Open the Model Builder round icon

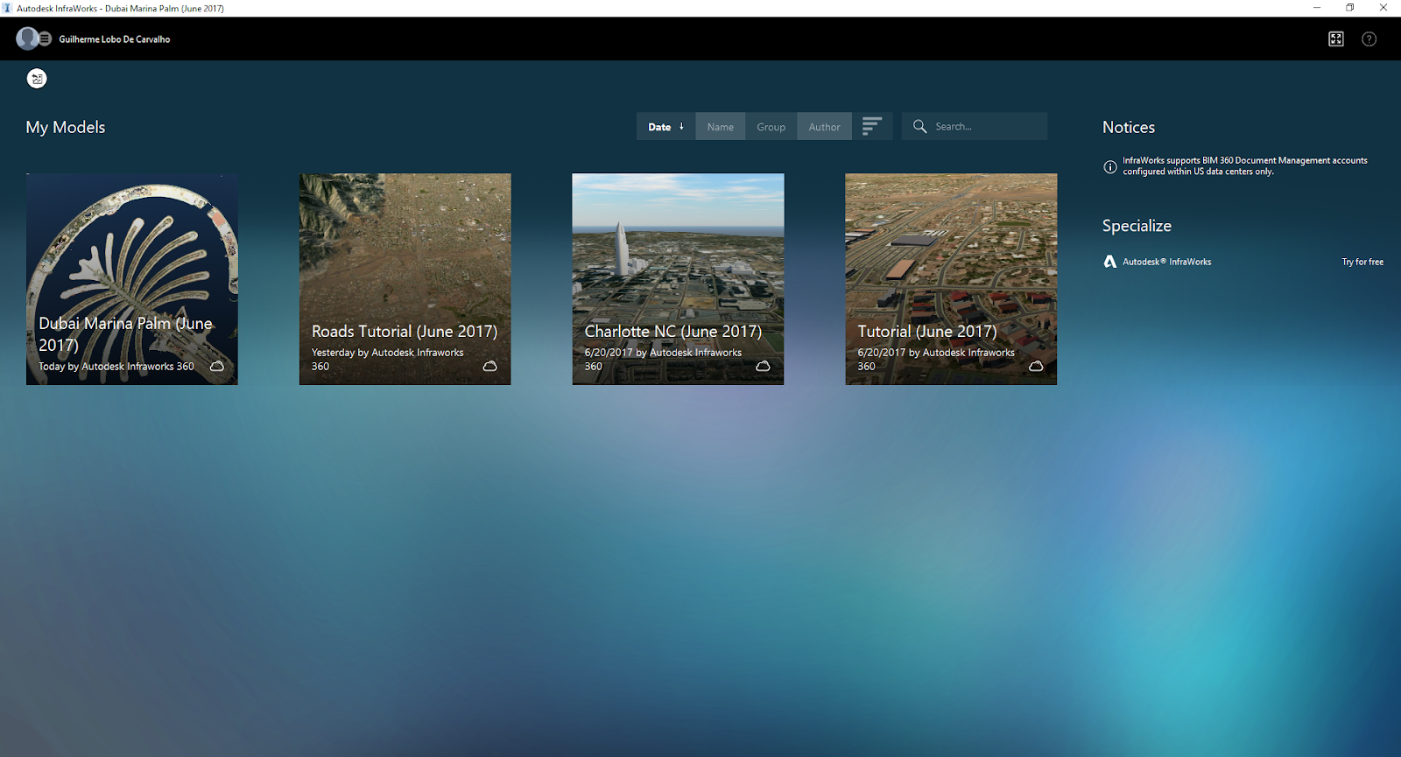[x=37, y=79]
